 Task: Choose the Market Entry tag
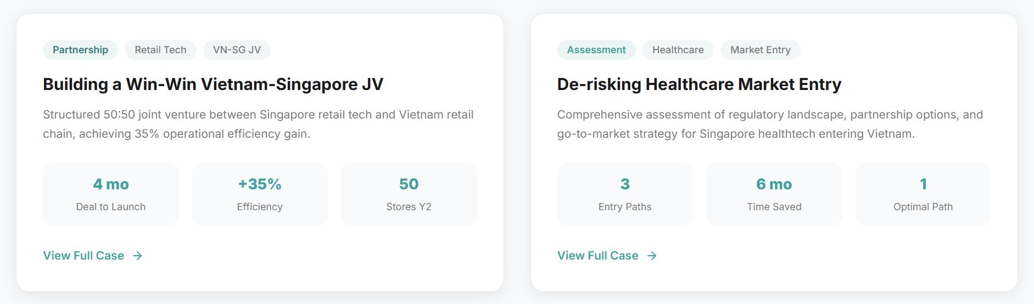(x=760, y=50)
